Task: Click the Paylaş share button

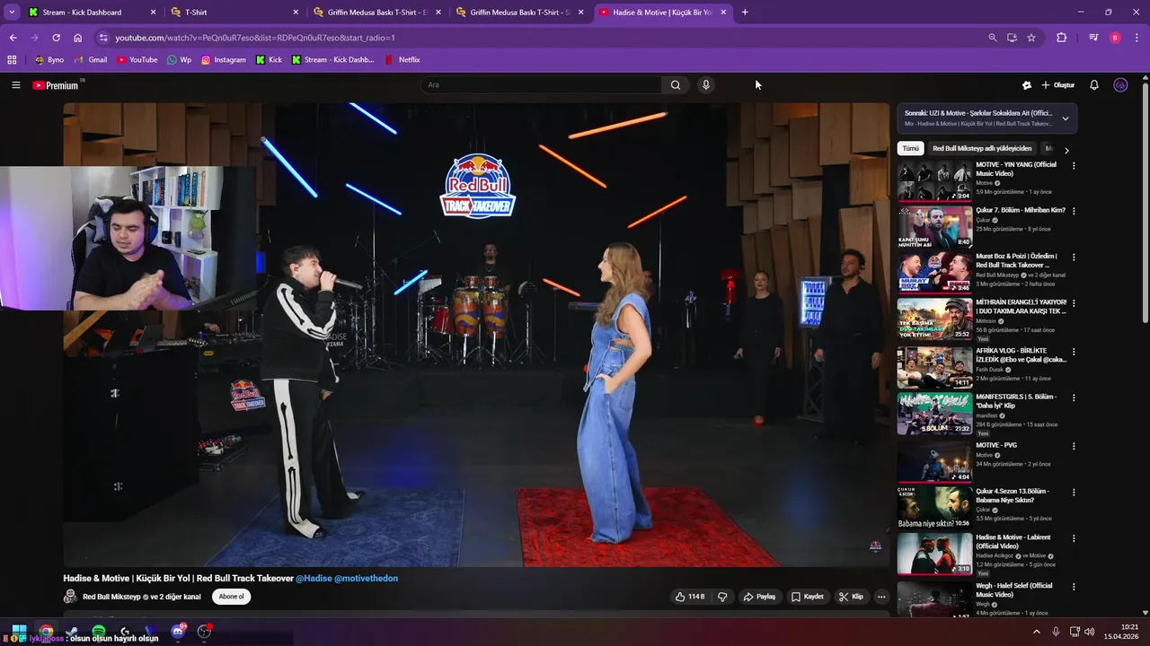Action: 759,597
